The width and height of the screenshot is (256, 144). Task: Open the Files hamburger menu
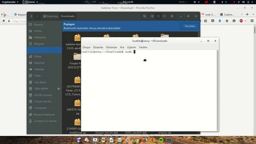click(x=172, y=16)
